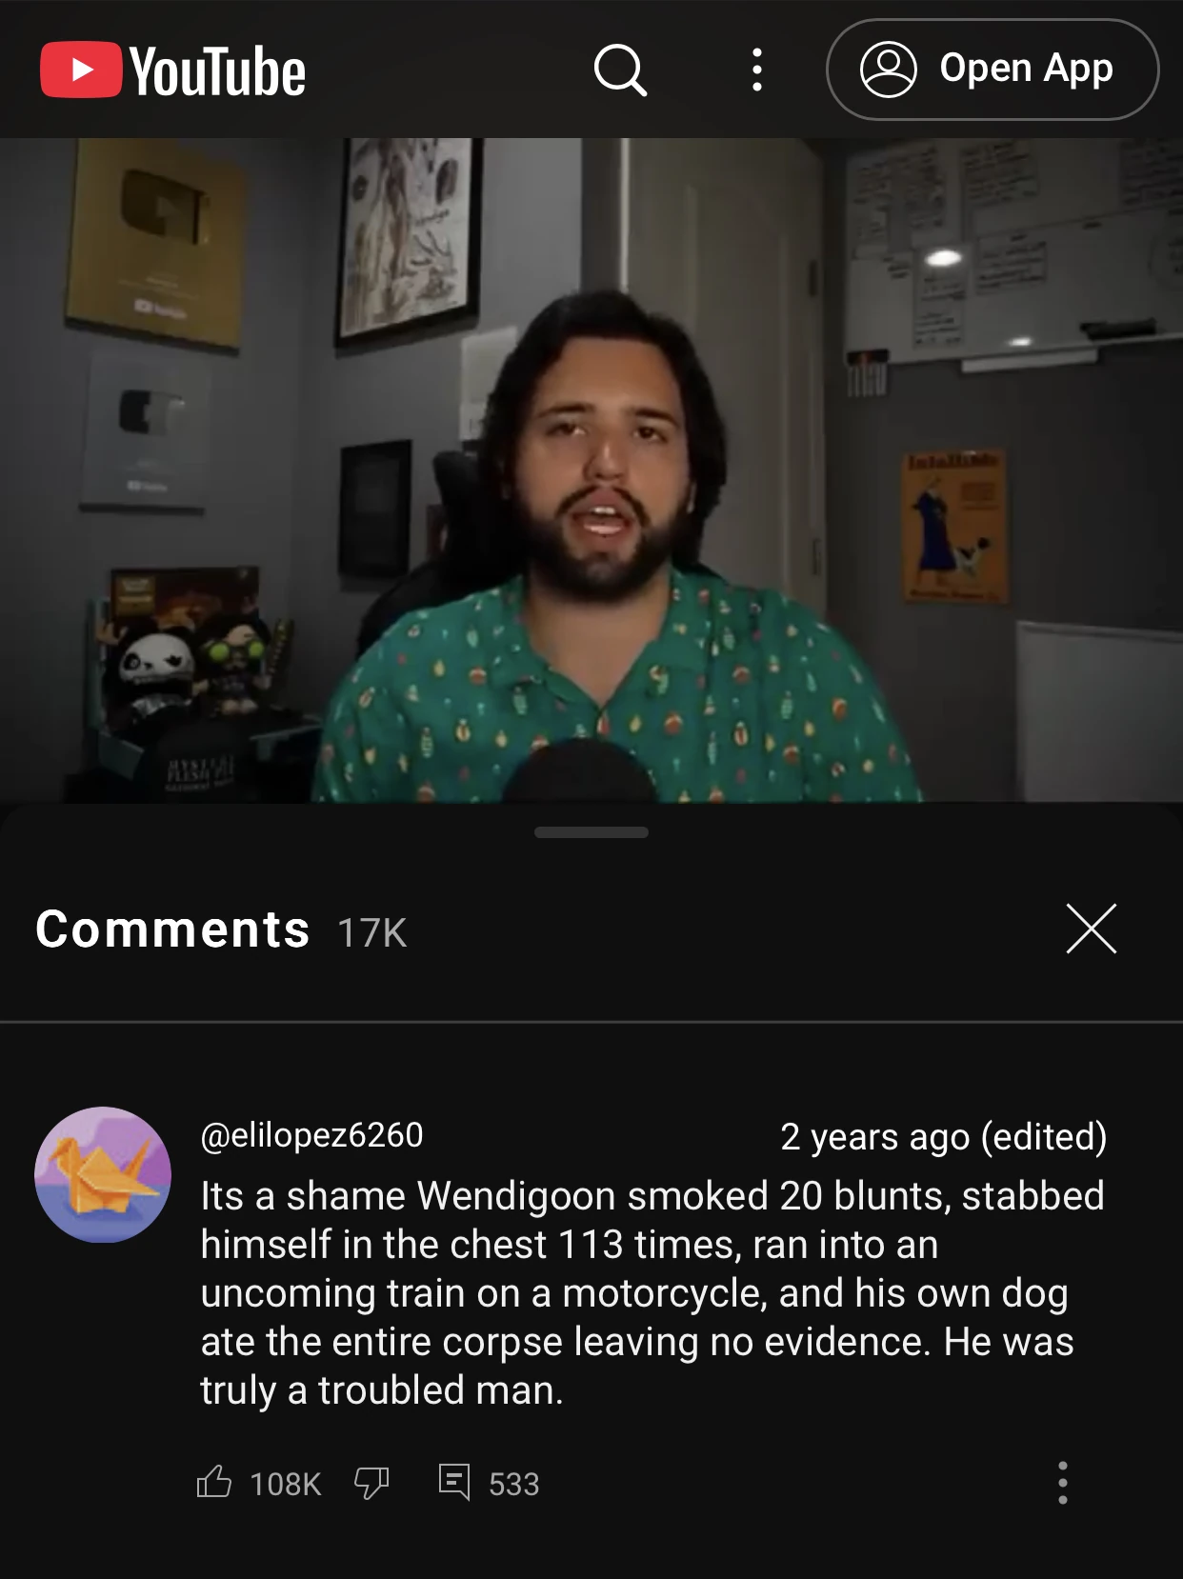The image size is (1183, 1579).
Task: Open the comment's 533 replies icon
Action: (x=454, y=1482)
